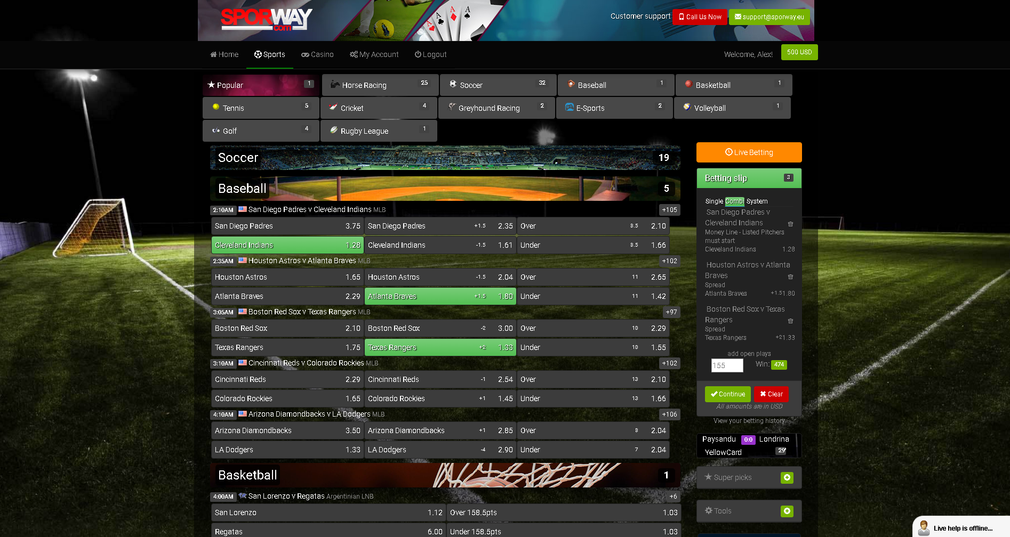This screenshot has width=1010, height=537.
Task: Select San Diego Padres 3.75 money line
Action: (x=287, y=226)
